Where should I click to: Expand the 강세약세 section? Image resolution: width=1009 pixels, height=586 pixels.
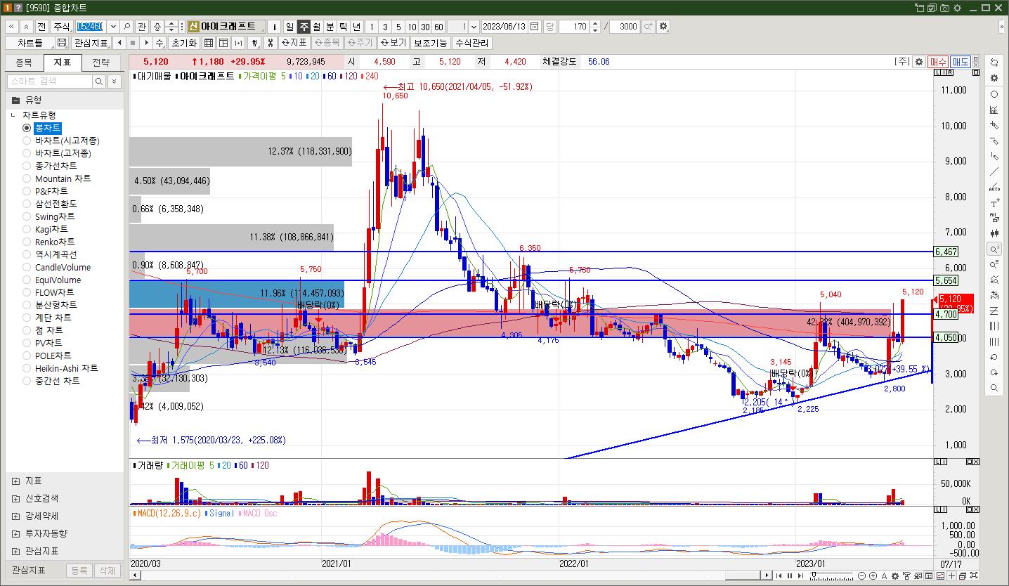(x=15, y=516)
